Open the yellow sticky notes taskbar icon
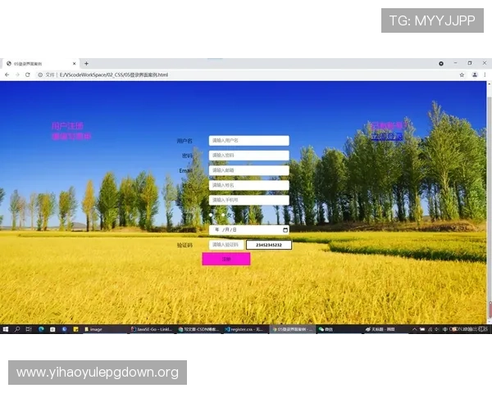 pyautogui.click(x=75, y=329)
